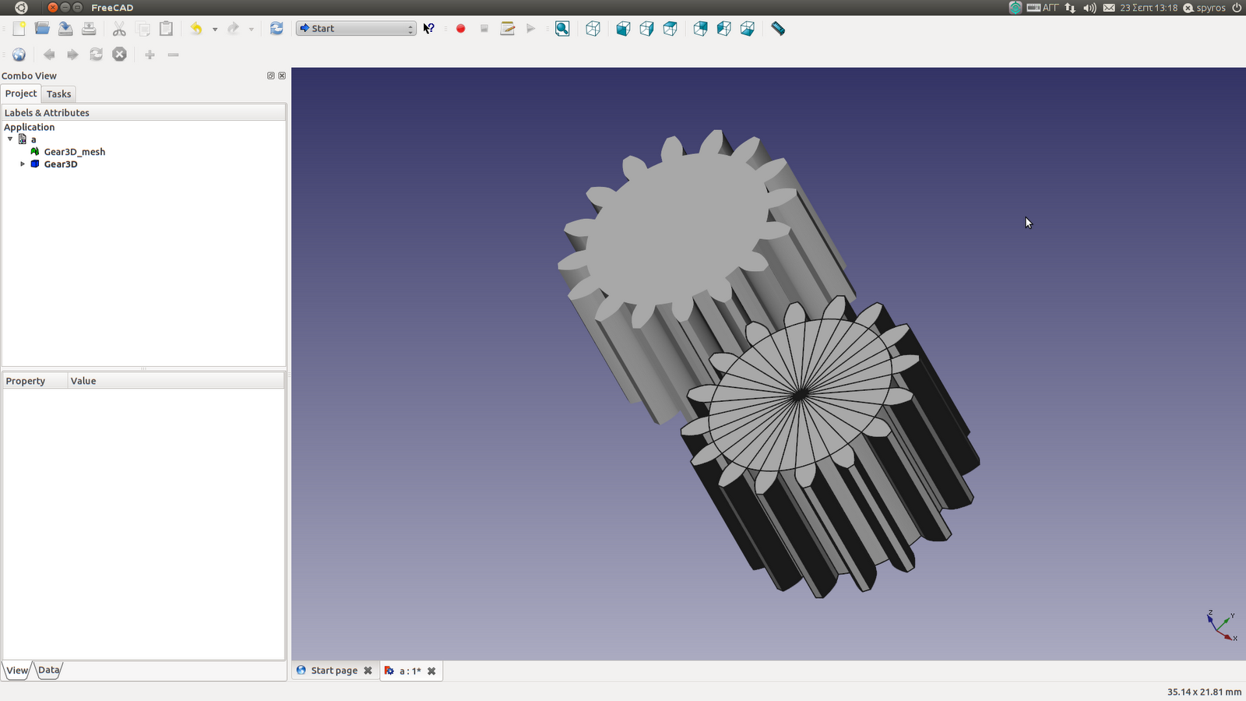The width and height of the screenshot is (1246, 701).
Task: Expand the Gear3D tree item
Action: point(23,164)
